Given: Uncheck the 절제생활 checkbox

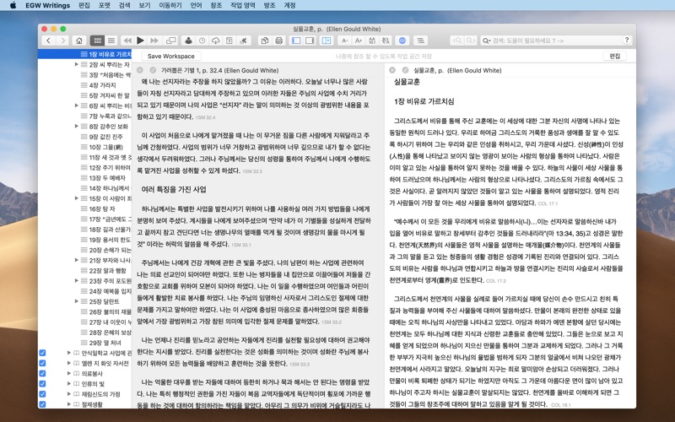Looking at the screenshot, I should [x=42, y=404].
